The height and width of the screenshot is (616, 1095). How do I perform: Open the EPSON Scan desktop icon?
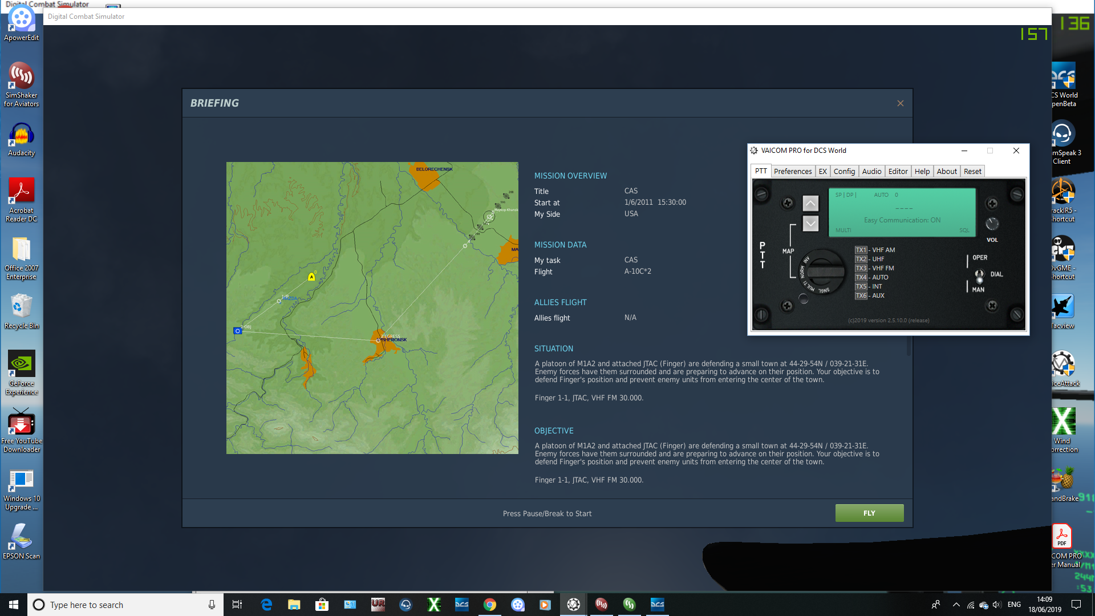[22, 542]
